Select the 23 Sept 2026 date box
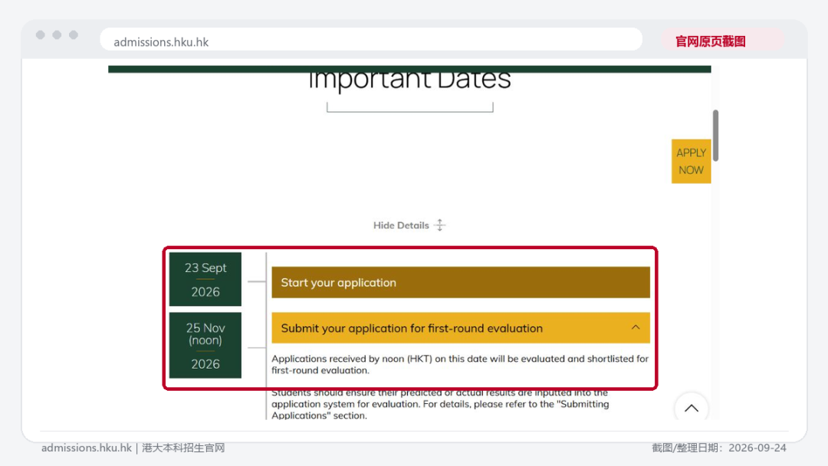 205,279
